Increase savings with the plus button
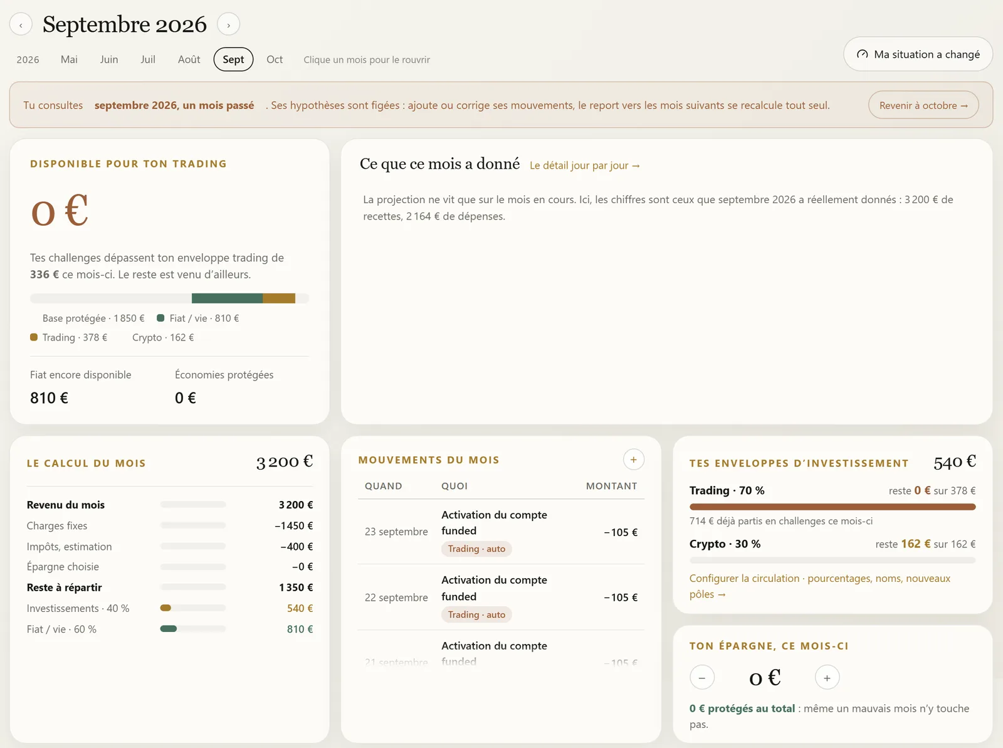This screenshot has height=748, width=1003. [x=827, y=678]
